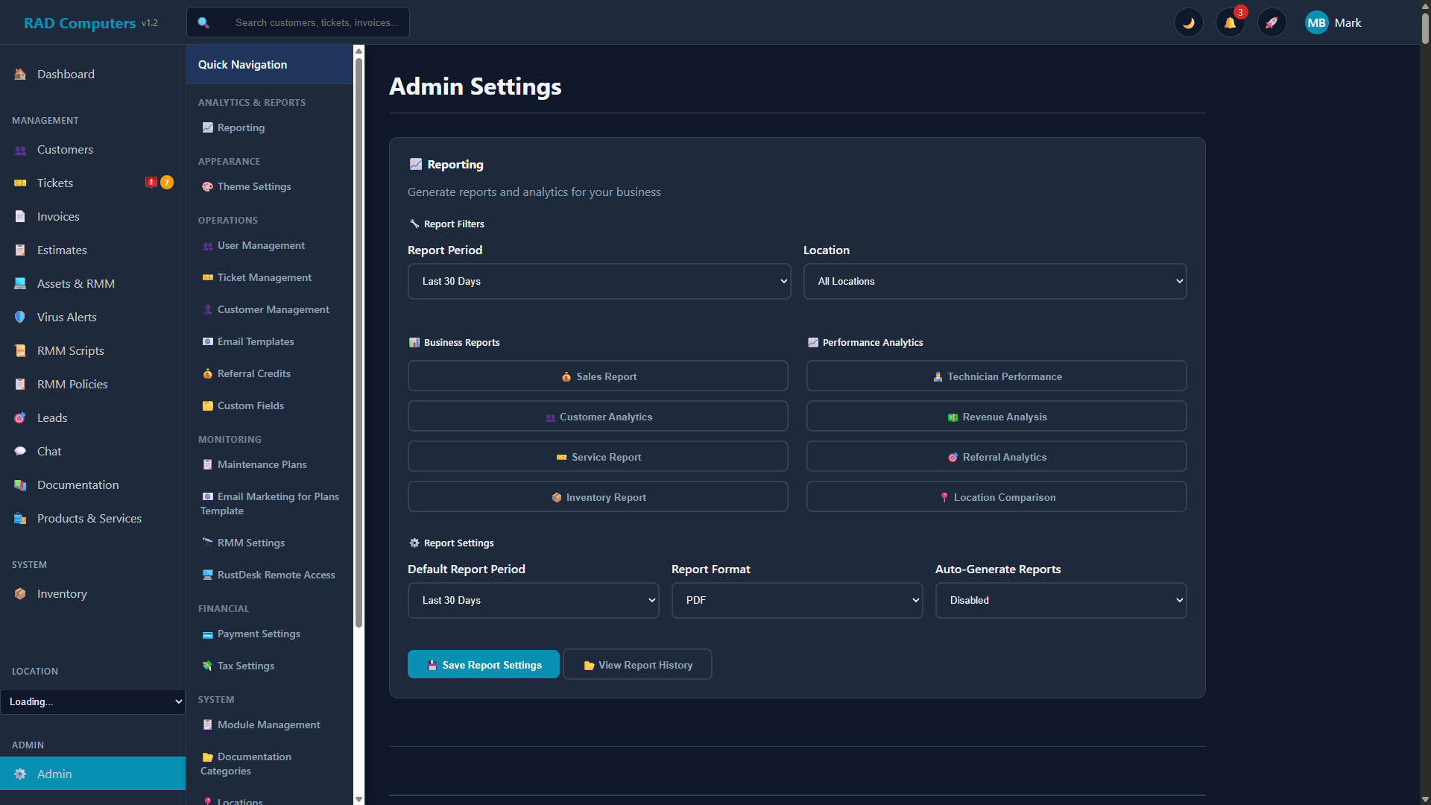Open the Report Period dropdown
Image resolution: width=1431 pixels, height=805 pixels.
point(598,281)
